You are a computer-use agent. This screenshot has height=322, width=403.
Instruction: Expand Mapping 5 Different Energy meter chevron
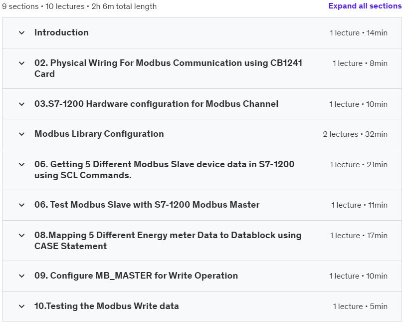coord(21,236)
